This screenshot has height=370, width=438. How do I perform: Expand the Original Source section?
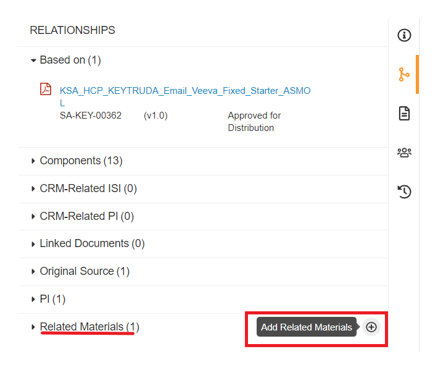click(x=33, y=272)
